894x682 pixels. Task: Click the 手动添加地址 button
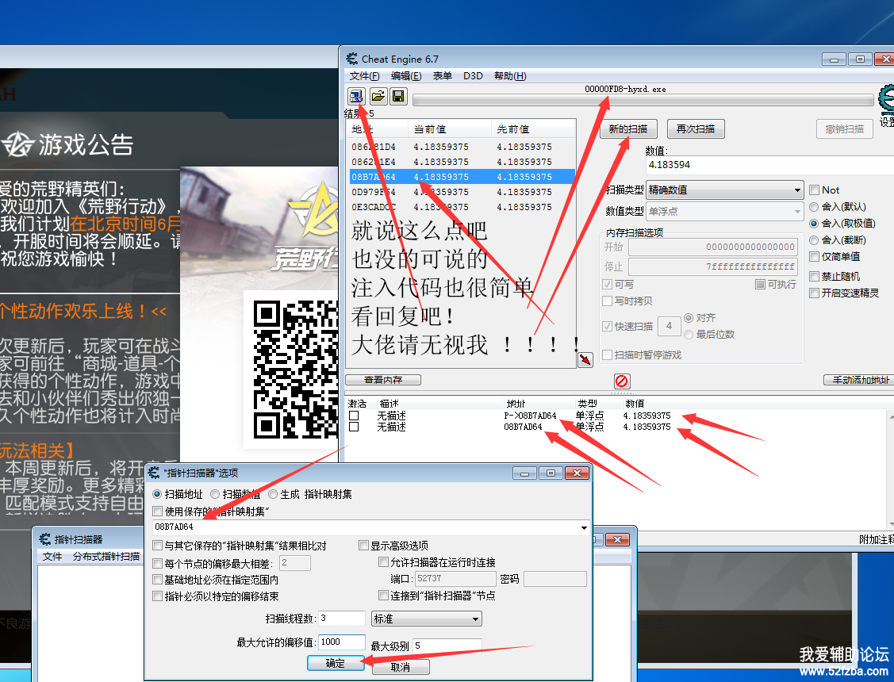[x=858, y=379]
